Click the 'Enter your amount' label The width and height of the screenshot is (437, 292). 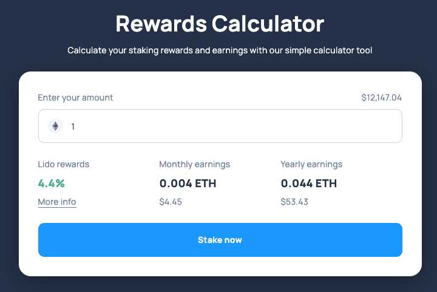point(75,98)
